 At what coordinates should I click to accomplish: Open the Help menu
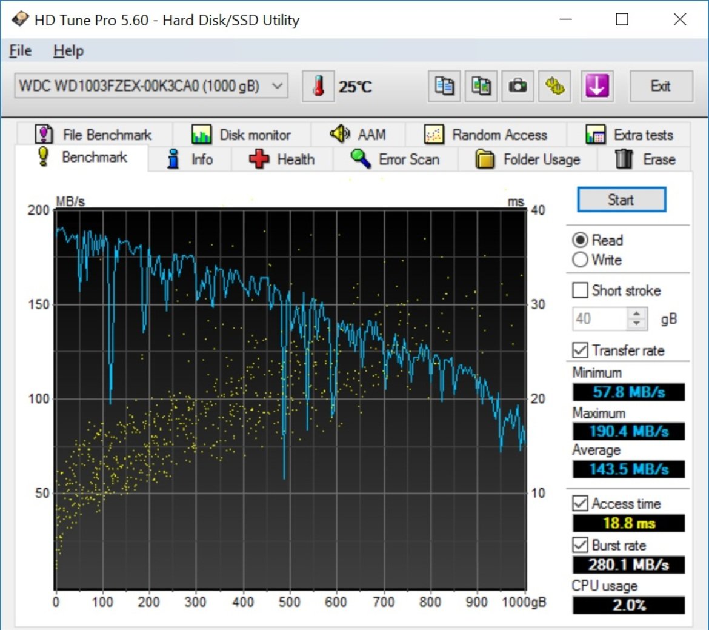coord(68,51)
